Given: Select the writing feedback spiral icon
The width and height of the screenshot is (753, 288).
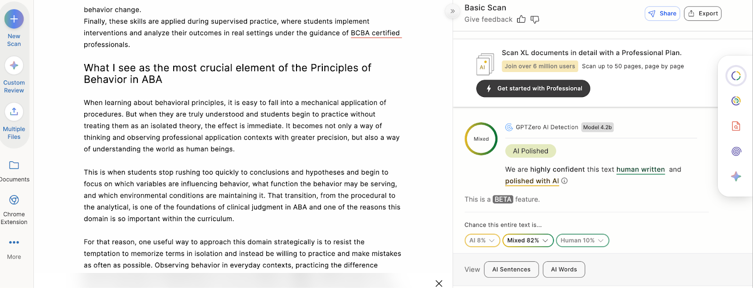Looking at the screenshot, I should tap(735, 151).
